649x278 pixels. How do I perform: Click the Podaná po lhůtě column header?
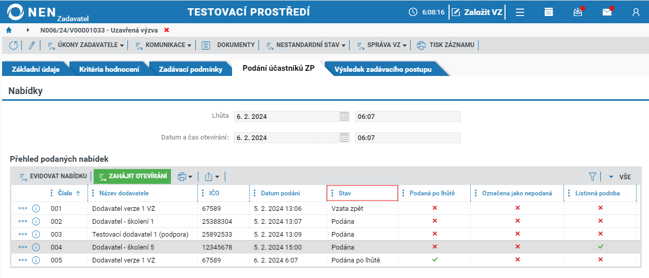(x=432, y=193)
